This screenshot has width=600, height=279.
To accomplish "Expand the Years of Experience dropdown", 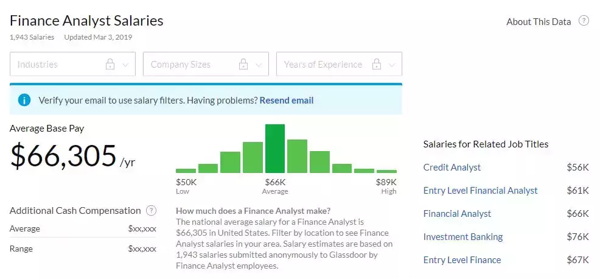I will [392, 65].
